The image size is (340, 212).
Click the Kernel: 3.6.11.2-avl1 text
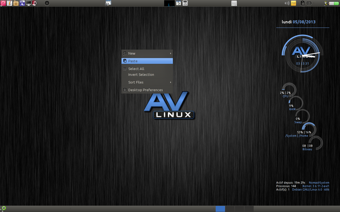pos(316,186)
